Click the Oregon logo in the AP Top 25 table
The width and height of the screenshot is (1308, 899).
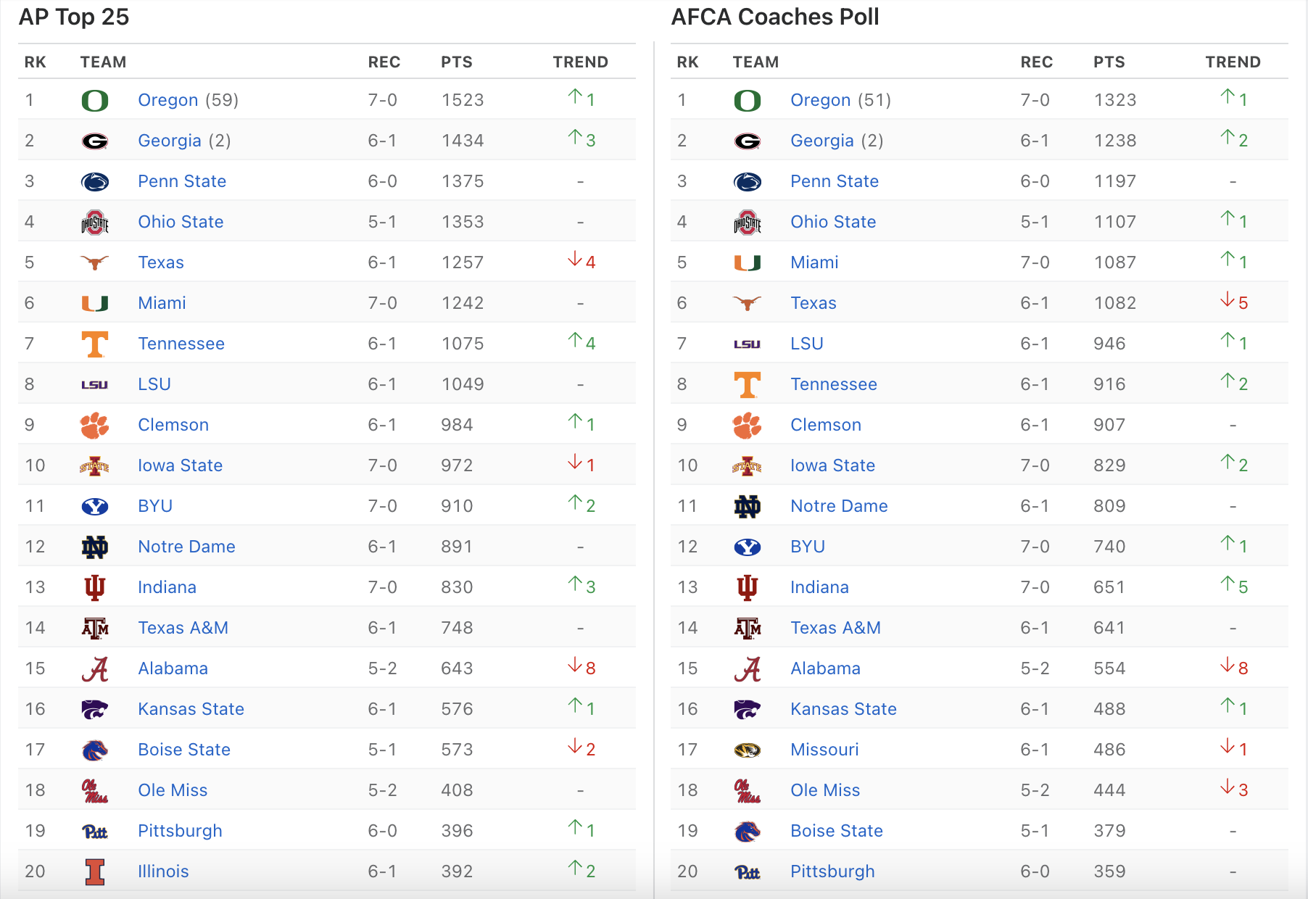point(95,100)
